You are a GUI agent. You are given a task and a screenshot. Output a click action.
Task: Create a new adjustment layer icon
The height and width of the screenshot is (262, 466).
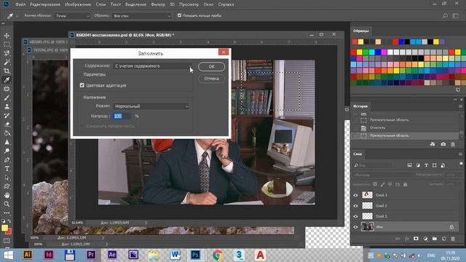(x=425, y=239)
